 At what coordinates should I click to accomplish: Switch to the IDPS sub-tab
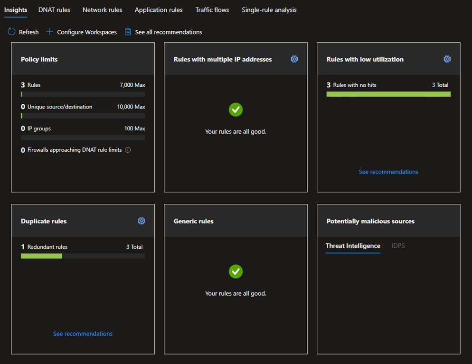tap(398, 246)
